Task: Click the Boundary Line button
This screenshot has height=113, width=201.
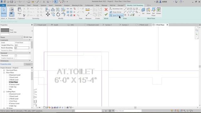Action: coord(116,9)
